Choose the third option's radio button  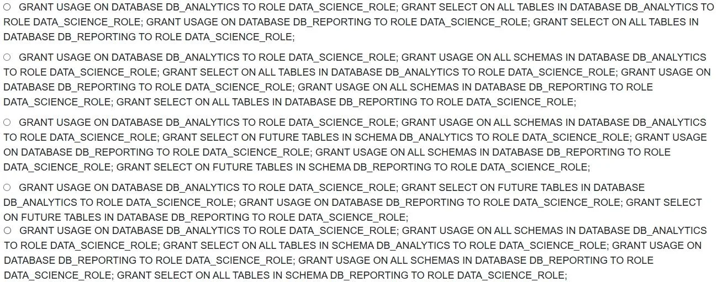click(7, 122)
